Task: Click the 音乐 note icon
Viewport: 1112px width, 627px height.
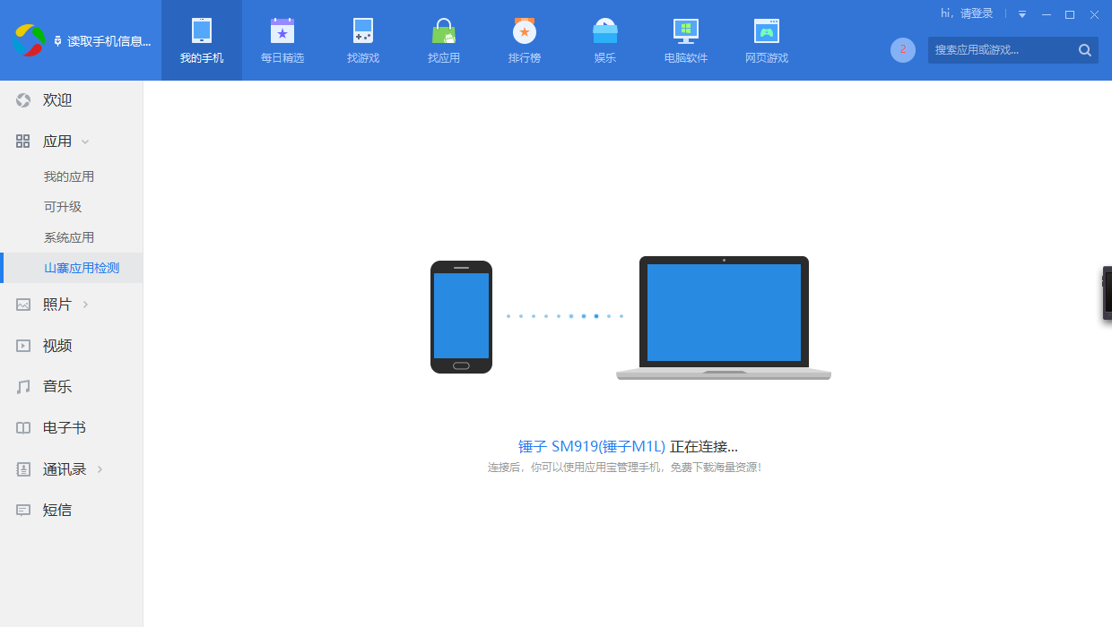Action: coord(23,387)
